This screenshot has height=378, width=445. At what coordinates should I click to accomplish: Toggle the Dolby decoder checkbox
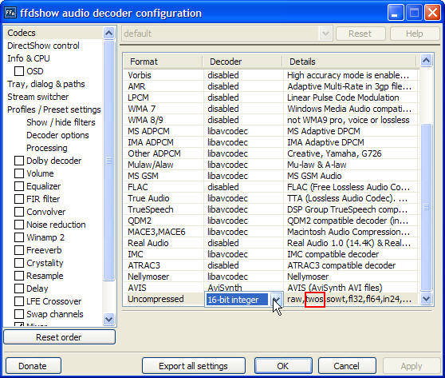(19, 161)
